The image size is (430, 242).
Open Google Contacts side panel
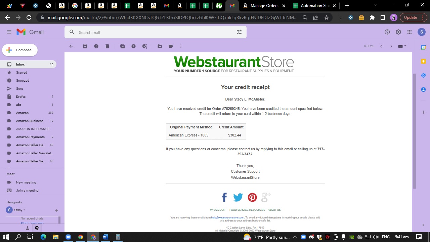point(423,90)
